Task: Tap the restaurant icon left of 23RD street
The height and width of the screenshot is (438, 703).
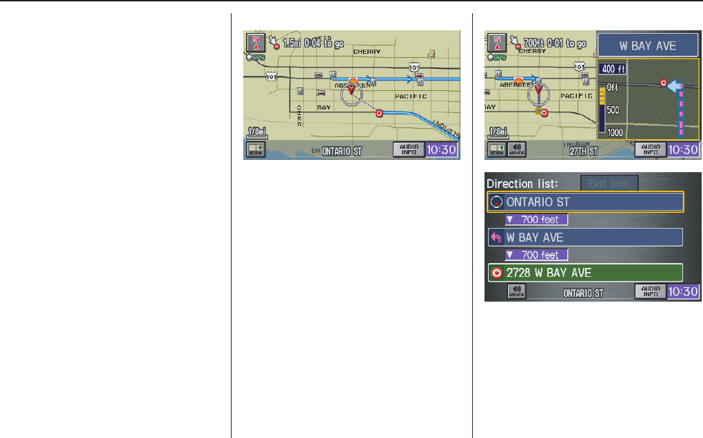Action: pos(300,92)
